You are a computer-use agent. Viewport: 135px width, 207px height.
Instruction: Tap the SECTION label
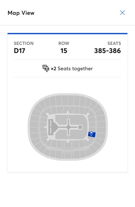[x=24, y=43]
